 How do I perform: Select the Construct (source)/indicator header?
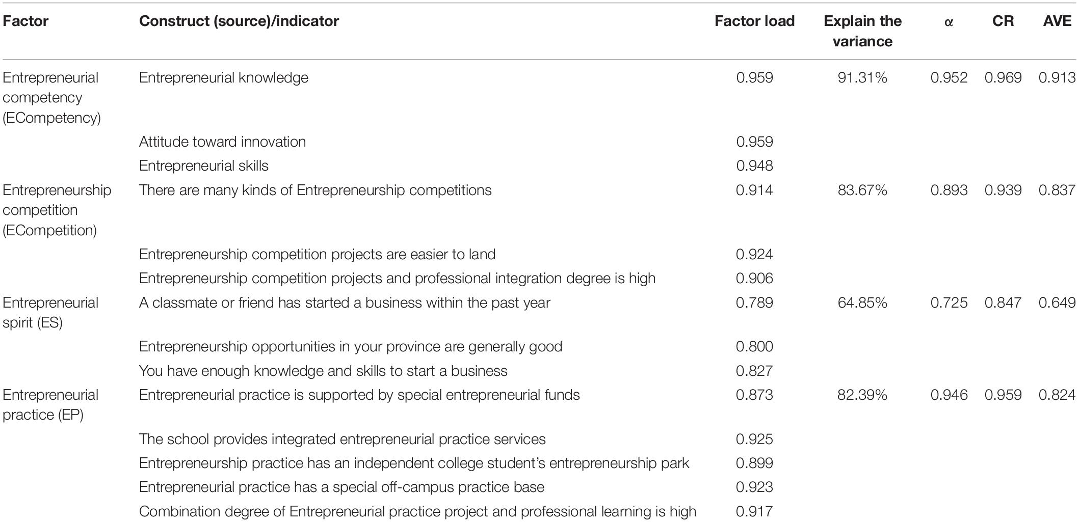(239, 21)
